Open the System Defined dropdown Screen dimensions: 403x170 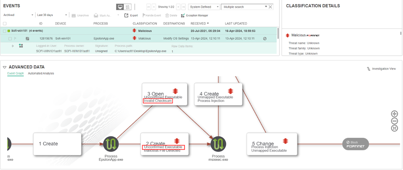click(204, 7)
